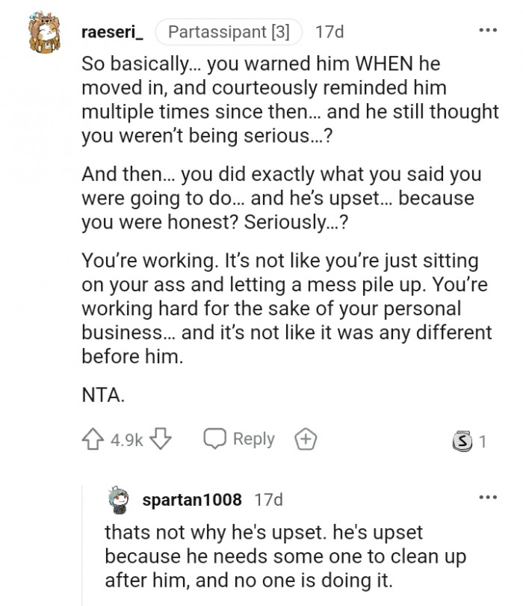This screenshot has height=606, width=523.
Task: Visit the raeseri_ username link
Action: coord(111,32)
